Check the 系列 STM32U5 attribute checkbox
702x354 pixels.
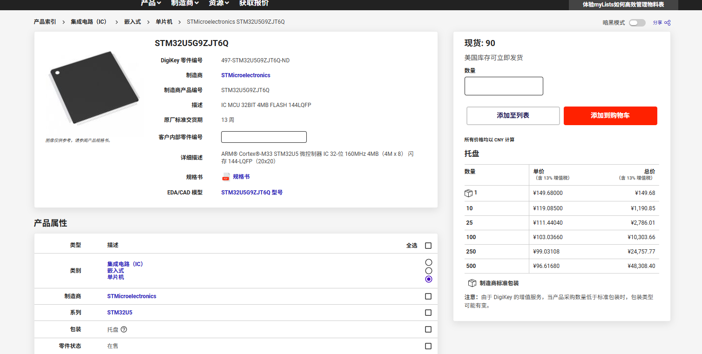click(428, 313)
